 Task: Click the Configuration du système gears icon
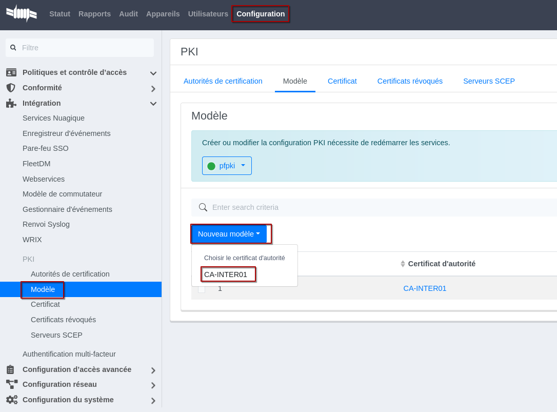(11, 400)
